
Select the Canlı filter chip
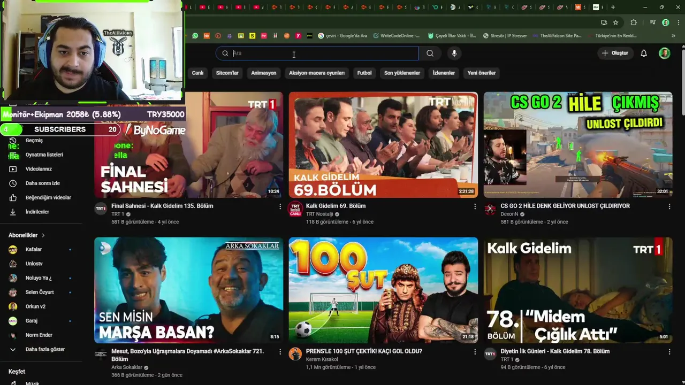tap(197, 73)
